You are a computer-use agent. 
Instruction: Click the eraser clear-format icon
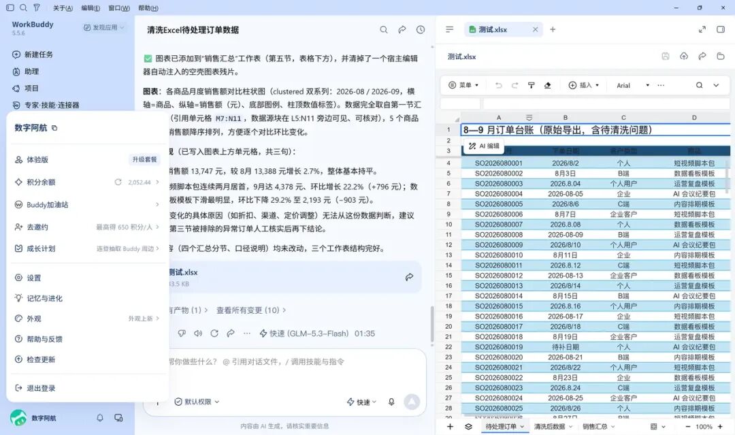coord(547,85)
